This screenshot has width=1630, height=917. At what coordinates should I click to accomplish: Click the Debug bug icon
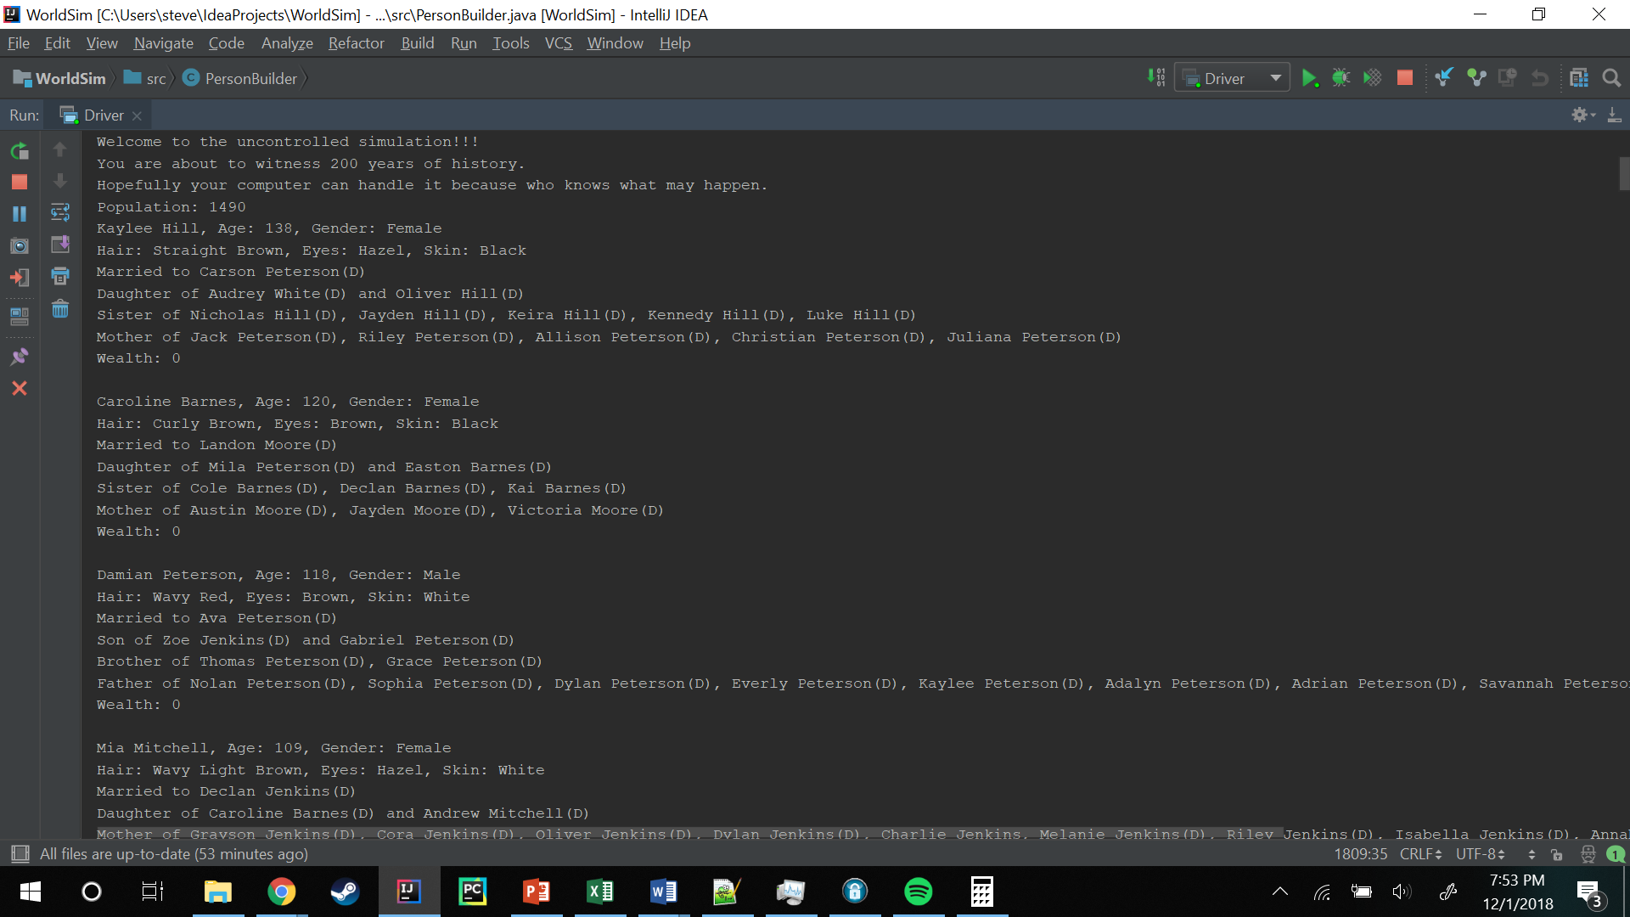[x=1341, y=78]
